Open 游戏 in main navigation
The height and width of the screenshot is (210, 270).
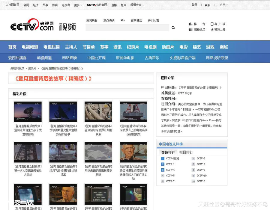click(x=210, y=47)
